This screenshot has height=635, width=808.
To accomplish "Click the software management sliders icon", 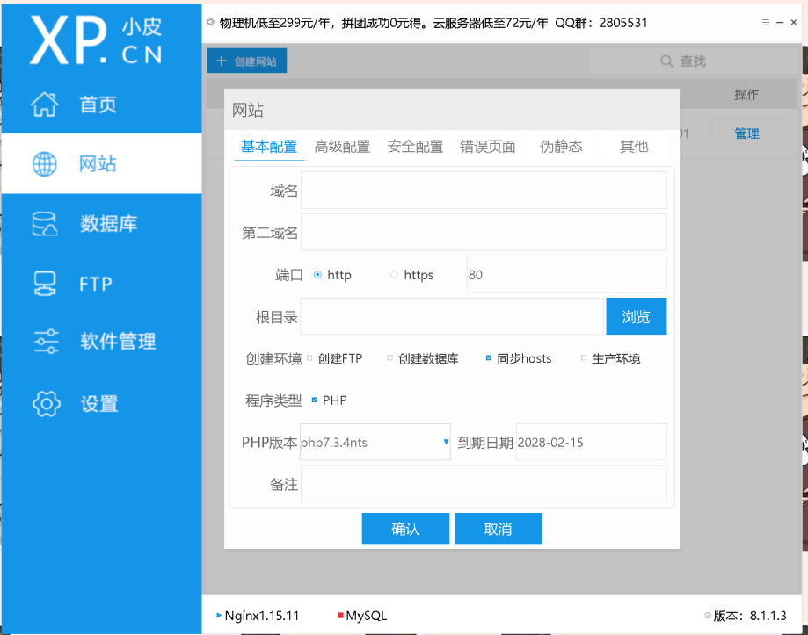I will pos(46,341).
